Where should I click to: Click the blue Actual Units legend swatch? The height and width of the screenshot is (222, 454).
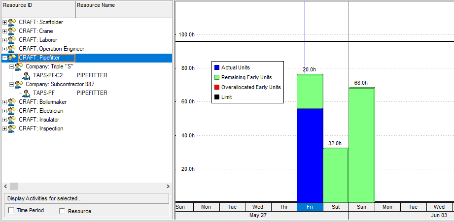[x=216, y=67]
